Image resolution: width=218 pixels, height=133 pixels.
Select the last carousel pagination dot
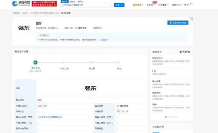pyautogui.click(x=178, y=117)
